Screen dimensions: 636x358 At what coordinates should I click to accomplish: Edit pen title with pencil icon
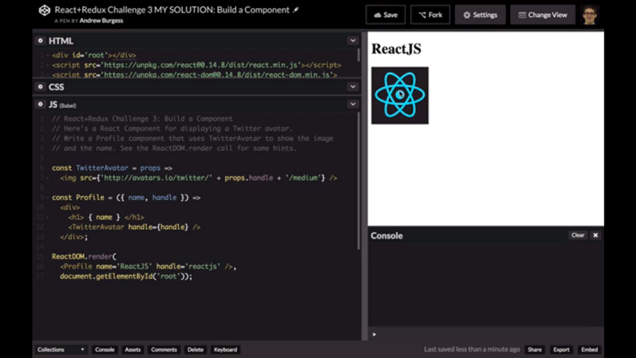[296, 10]
